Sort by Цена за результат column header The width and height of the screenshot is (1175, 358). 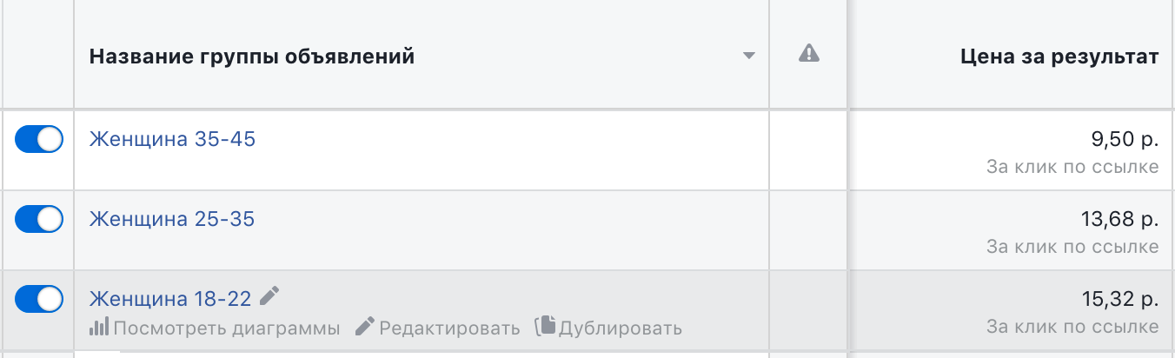[1059, 57]
